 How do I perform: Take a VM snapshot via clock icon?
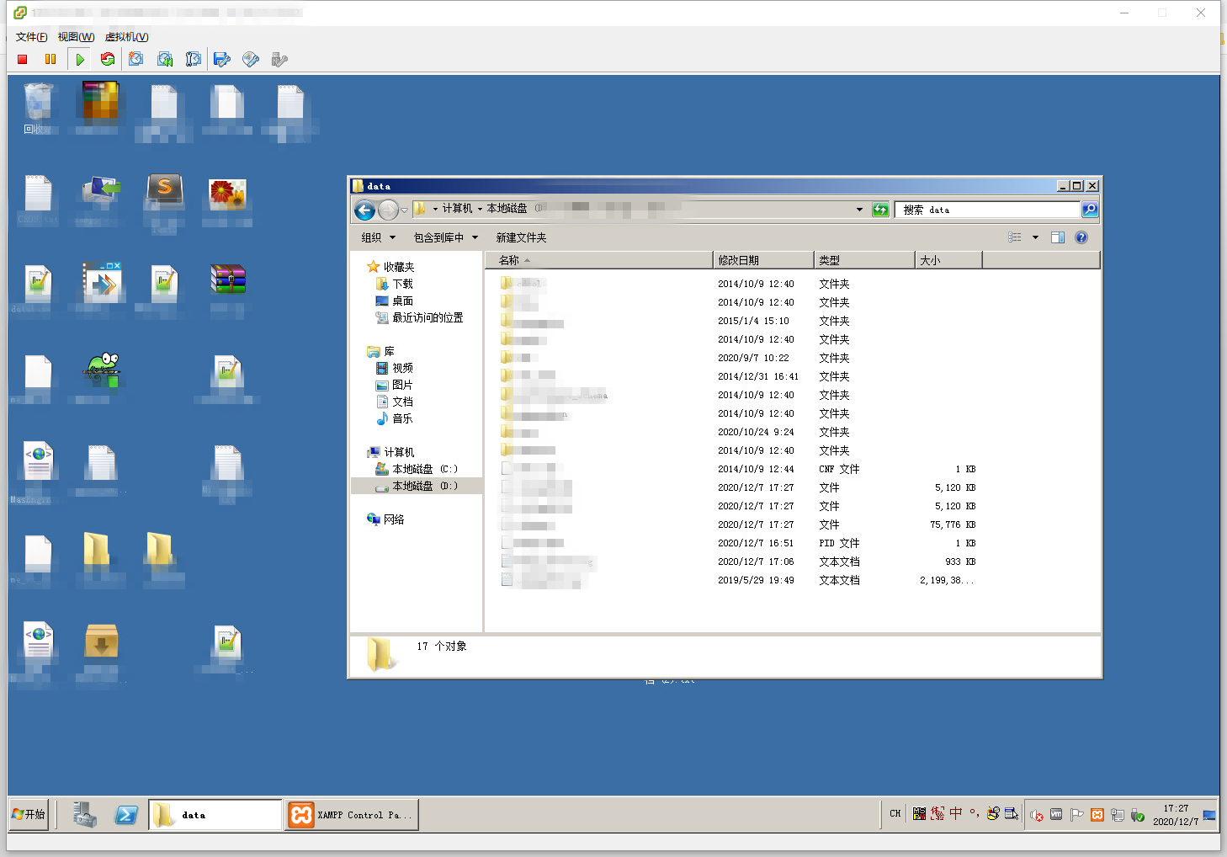(136, 59)
